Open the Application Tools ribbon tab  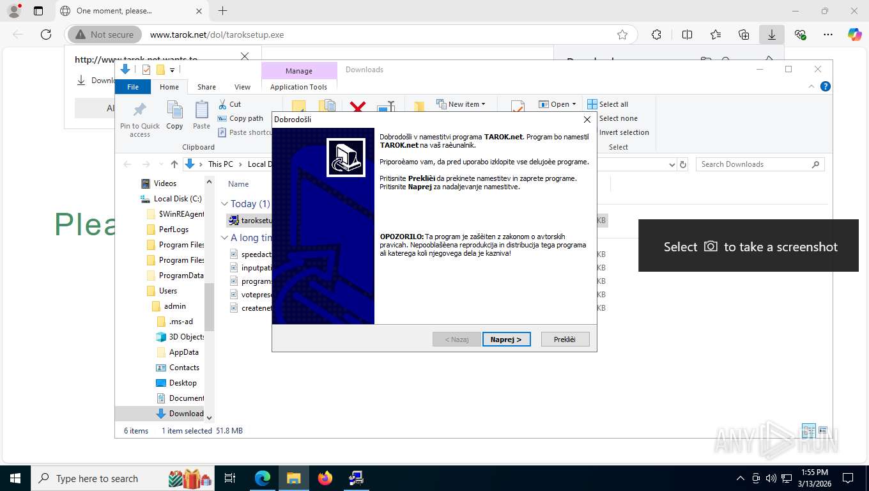coord(298,87)
